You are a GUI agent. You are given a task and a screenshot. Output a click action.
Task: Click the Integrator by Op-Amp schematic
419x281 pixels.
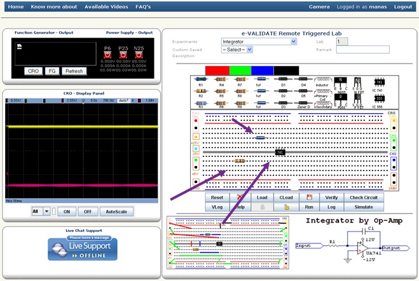coord(353,240)
